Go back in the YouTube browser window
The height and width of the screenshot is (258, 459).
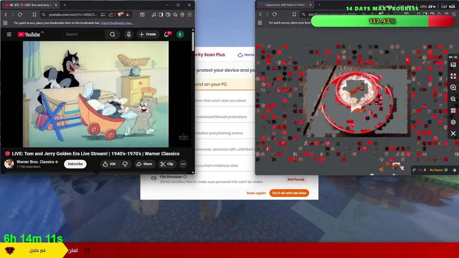6,14
